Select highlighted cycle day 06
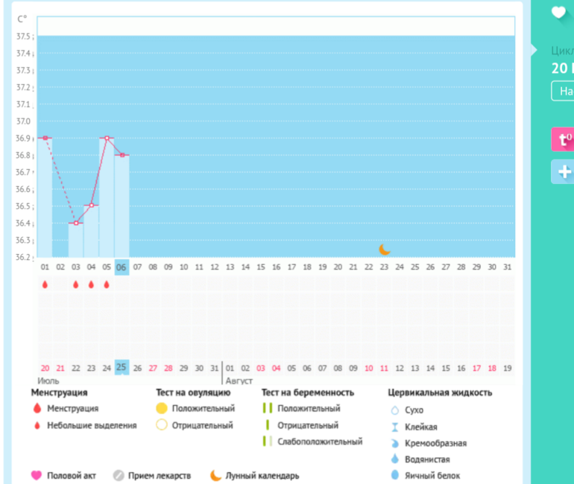574x484 pixels. 122,267
